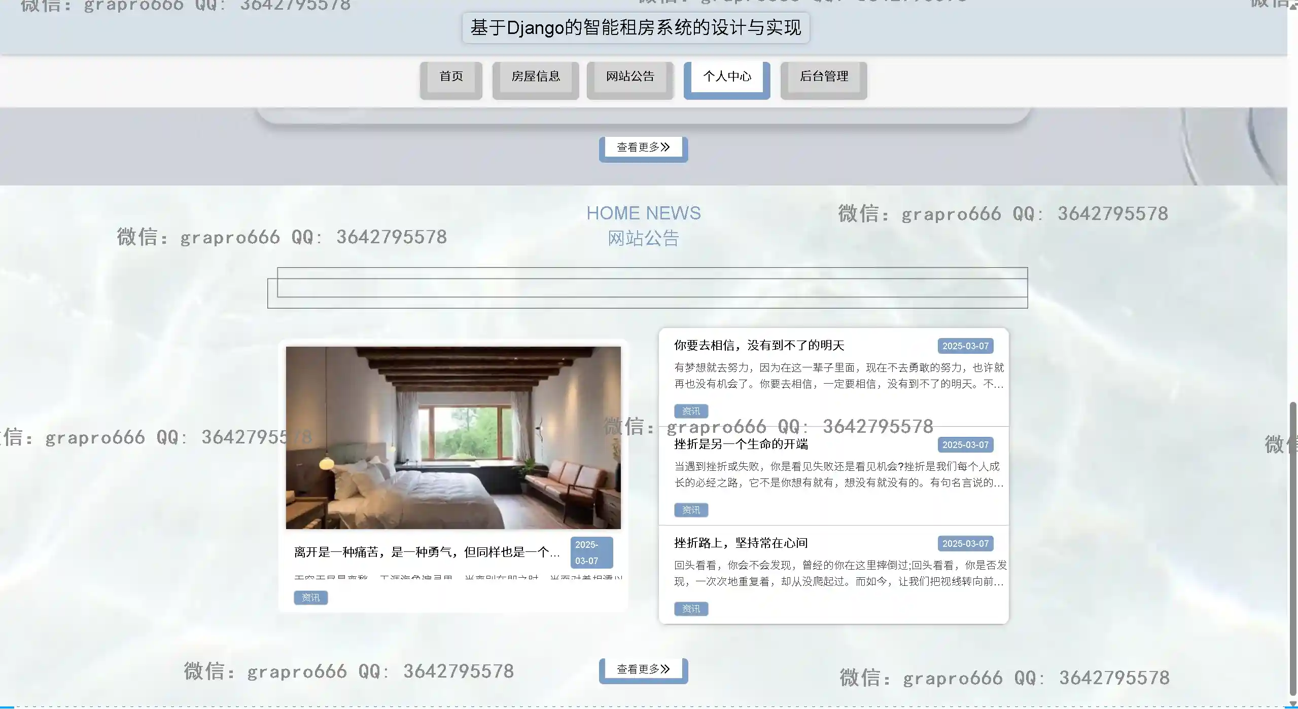
Task: Click 资讯 tag in second news item
Action: [690, 510]
